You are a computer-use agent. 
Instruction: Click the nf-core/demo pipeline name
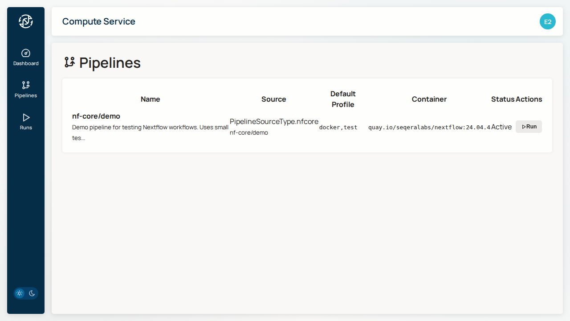[96, 116]
